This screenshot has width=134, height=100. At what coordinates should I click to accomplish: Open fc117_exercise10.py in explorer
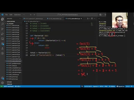tap(14, 41)
